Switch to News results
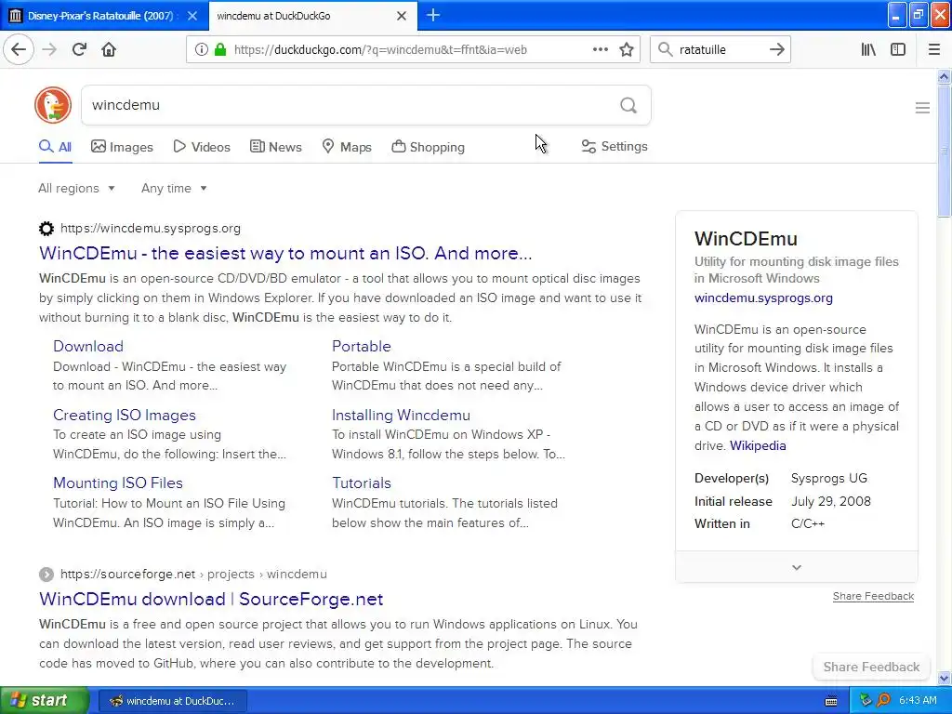Screen dimensions: 952x714 [x=275, y=147]
